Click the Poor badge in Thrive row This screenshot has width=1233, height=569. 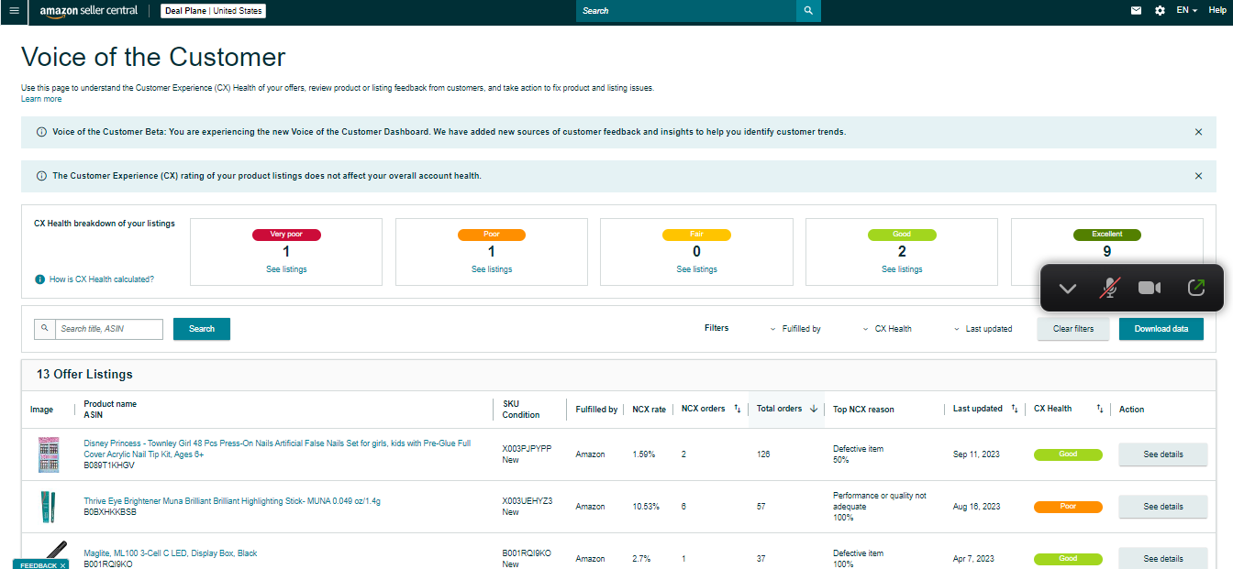click(1068, 507)
